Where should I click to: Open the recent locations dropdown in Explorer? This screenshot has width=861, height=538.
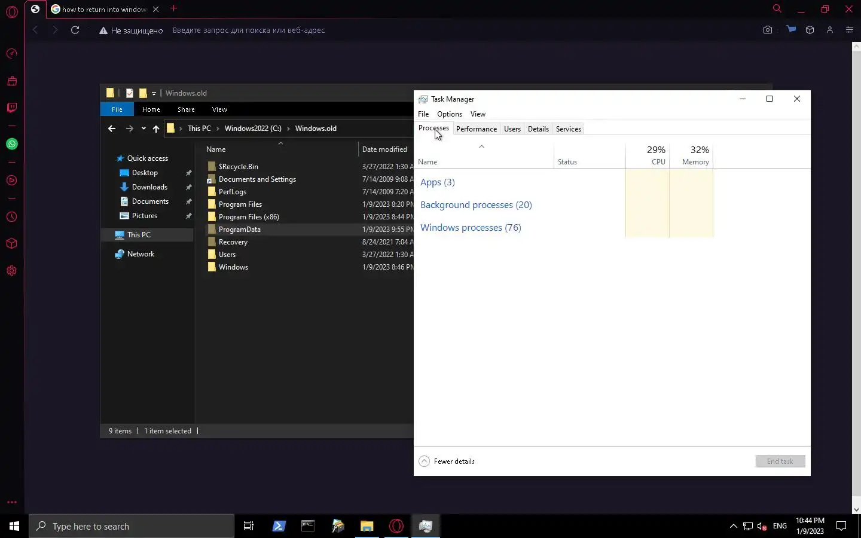tap(143, 129)
